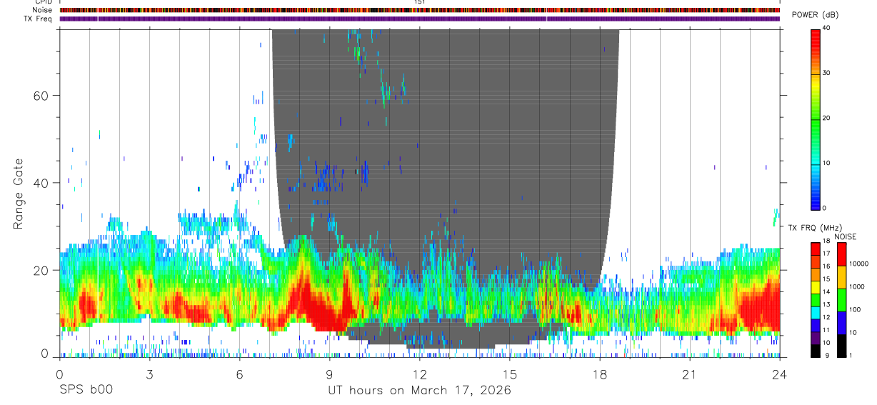Click the CPID value 151

419,2
